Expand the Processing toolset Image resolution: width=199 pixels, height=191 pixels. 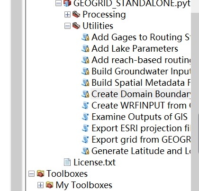[67, 15]
